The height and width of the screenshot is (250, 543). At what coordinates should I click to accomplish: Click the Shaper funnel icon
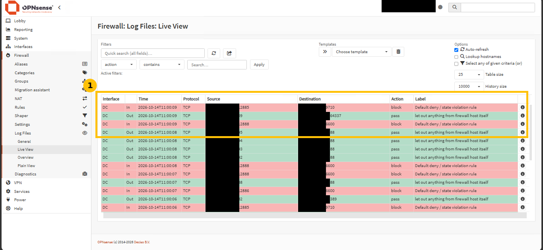coord(85,115)
